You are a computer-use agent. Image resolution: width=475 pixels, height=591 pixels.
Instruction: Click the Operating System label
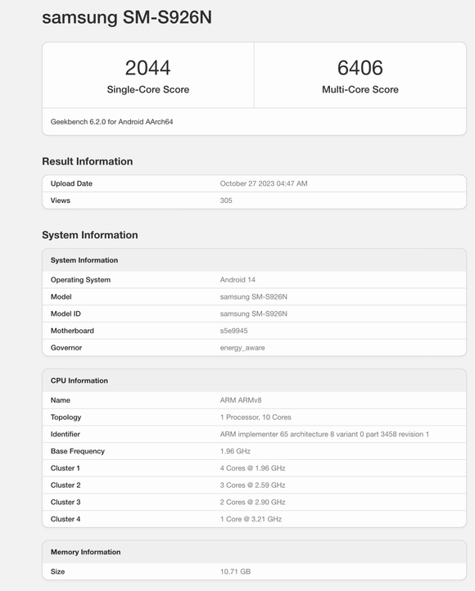click(80, 280)
